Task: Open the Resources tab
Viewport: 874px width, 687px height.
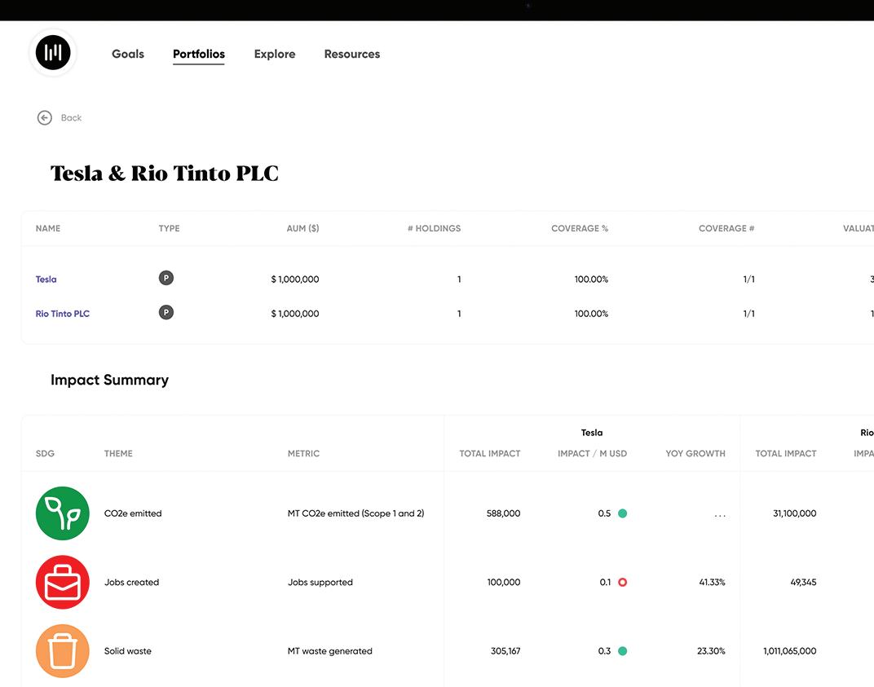Action: 352,54
